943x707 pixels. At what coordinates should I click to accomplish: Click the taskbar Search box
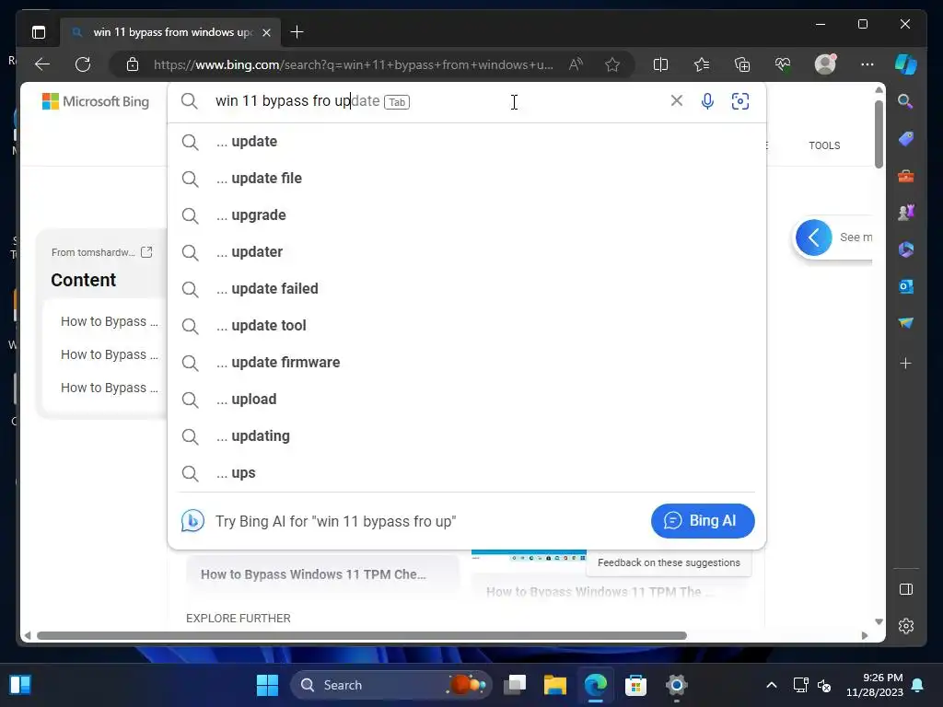(x=390, y=685)
